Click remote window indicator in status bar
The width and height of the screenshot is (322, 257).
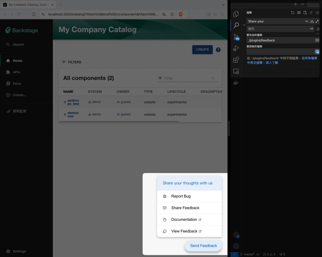tap(234, 254)
